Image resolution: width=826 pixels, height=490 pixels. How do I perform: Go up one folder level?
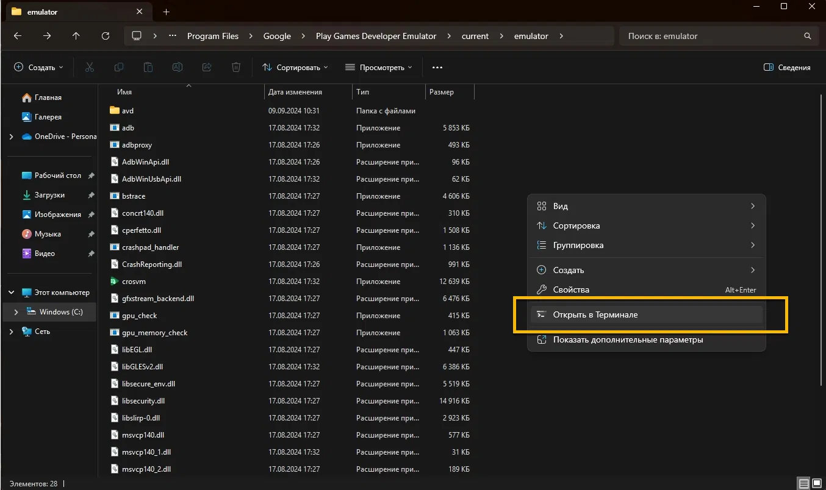coord(76,36)
